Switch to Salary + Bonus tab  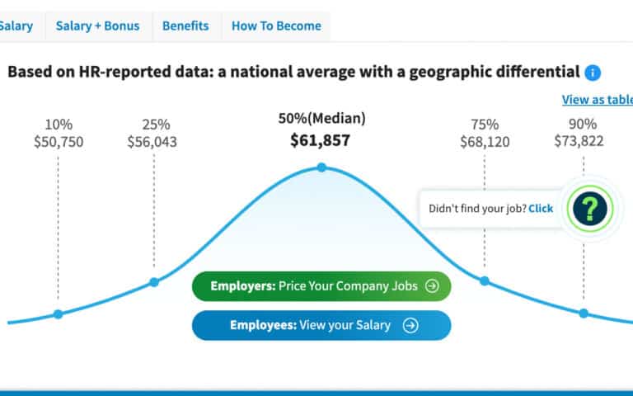coord(97,26)
